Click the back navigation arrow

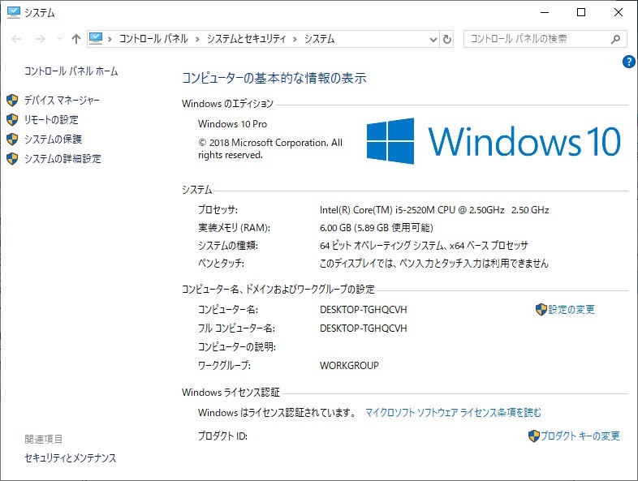[x=16, y=39]
